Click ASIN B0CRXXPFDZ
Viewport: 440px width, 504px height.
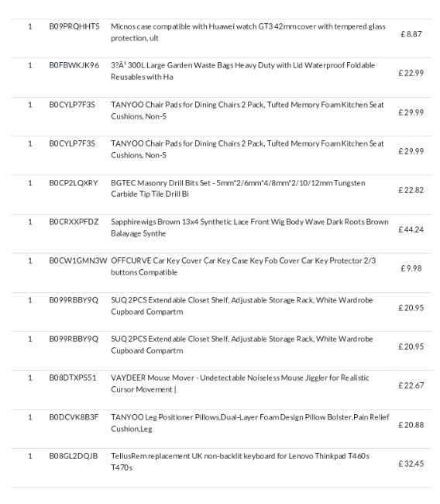(x=74, y=222)
